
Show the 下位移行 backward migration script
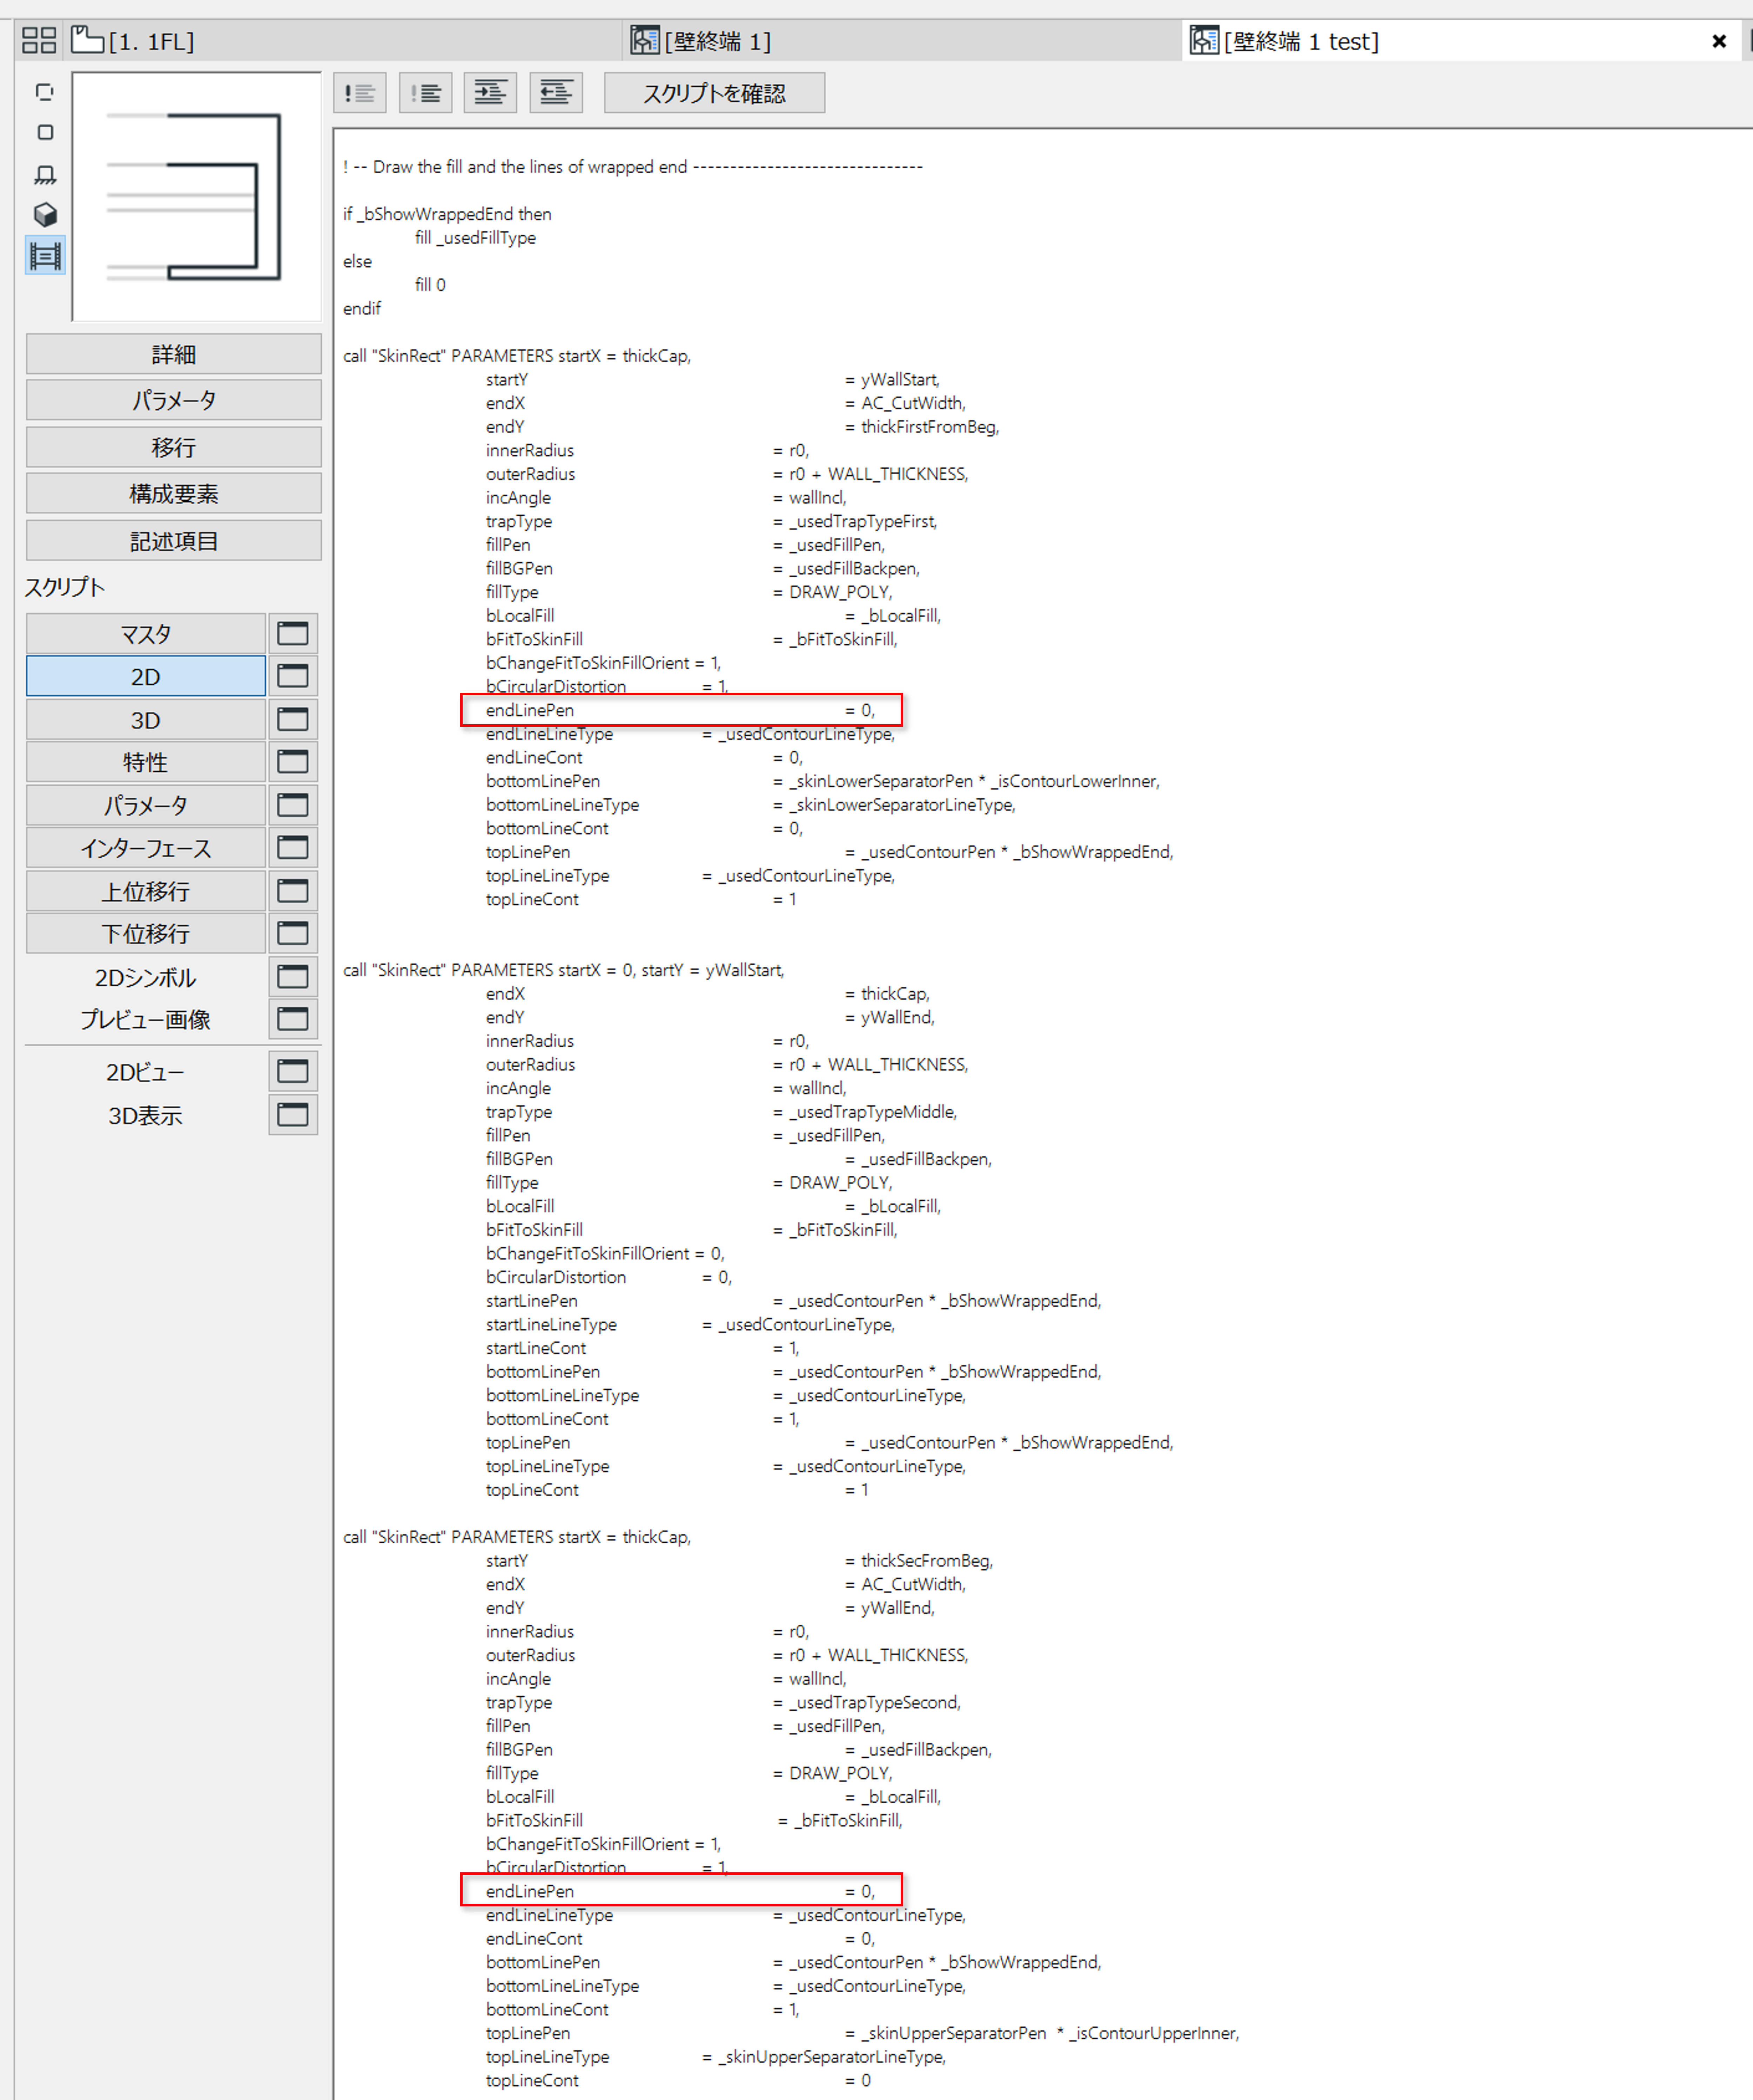[146, 933]
